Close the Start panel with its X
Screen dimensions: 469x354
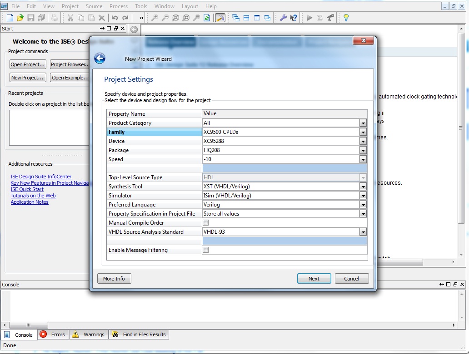pyautogui.click(x=123, y=29)
